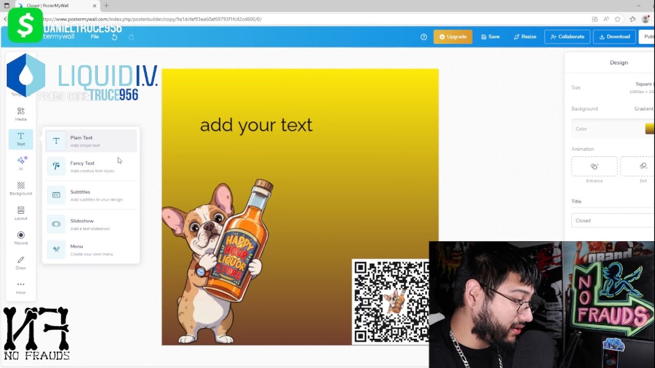
Task: Choose Slideshow text option
Action: point(91,224)
